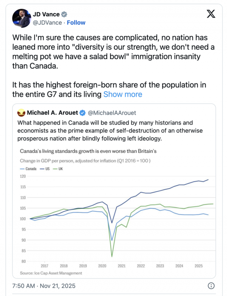Image resolution: width=227 pixels, height=296 pixels.
Task: Open the tweet timestamp Nov 21, 2025
Action: [x=43, y=286]
